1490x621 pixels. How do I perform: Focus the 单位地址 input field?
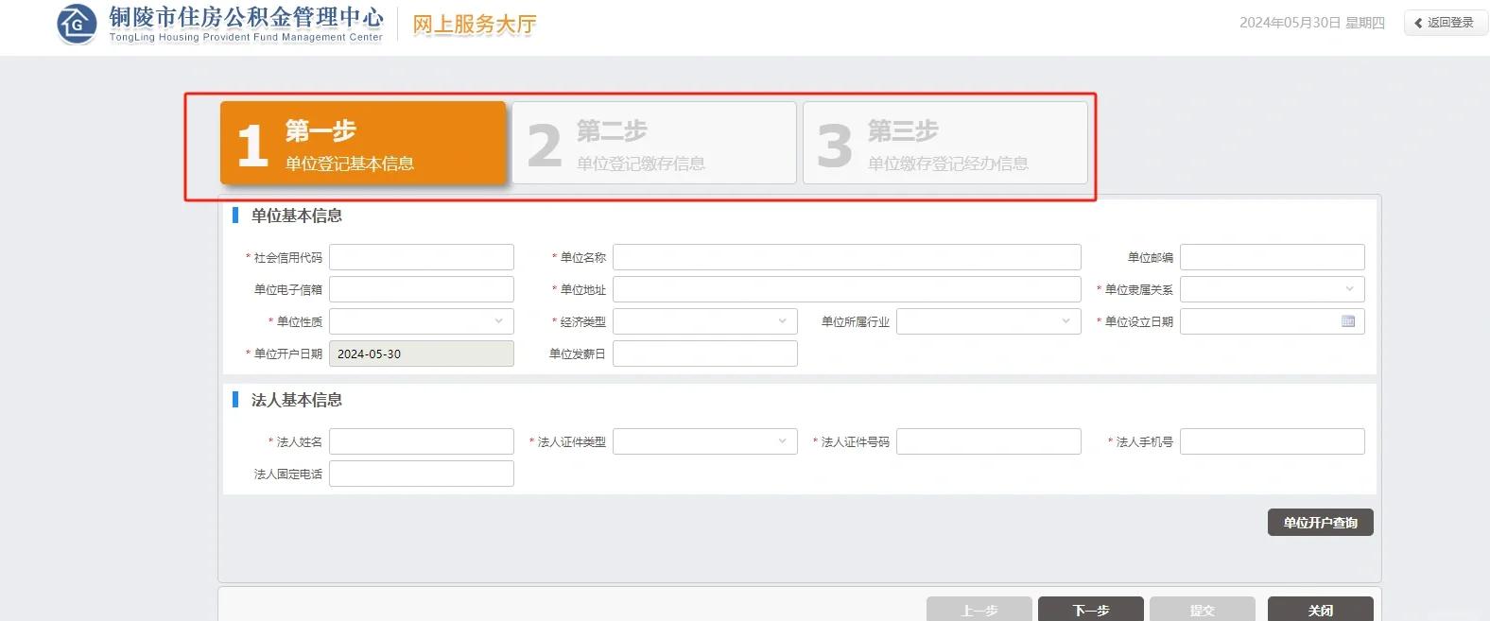click(847, 289)
